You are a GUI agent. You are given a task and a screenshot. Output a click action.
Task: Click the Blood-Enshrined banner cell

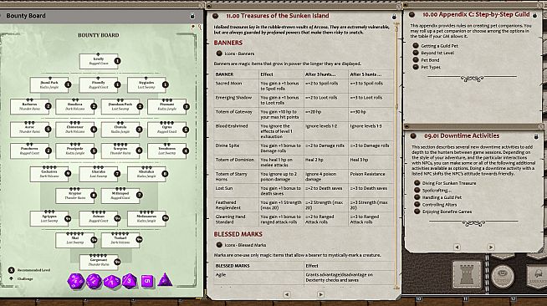click(236, 131)
